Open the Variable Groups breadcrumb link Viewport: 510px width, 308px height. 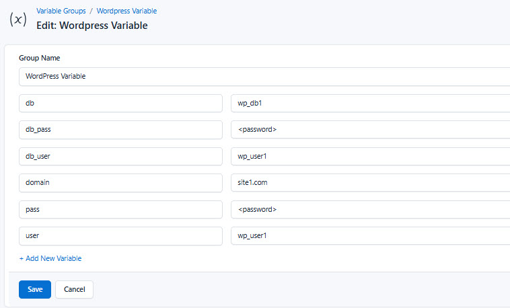click(x=61, y=11)
